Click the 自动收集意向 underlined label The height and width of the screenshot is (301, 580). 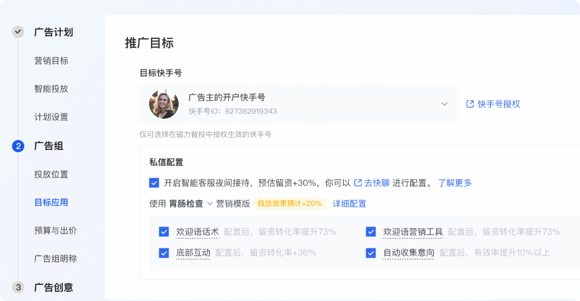(409, 253)
